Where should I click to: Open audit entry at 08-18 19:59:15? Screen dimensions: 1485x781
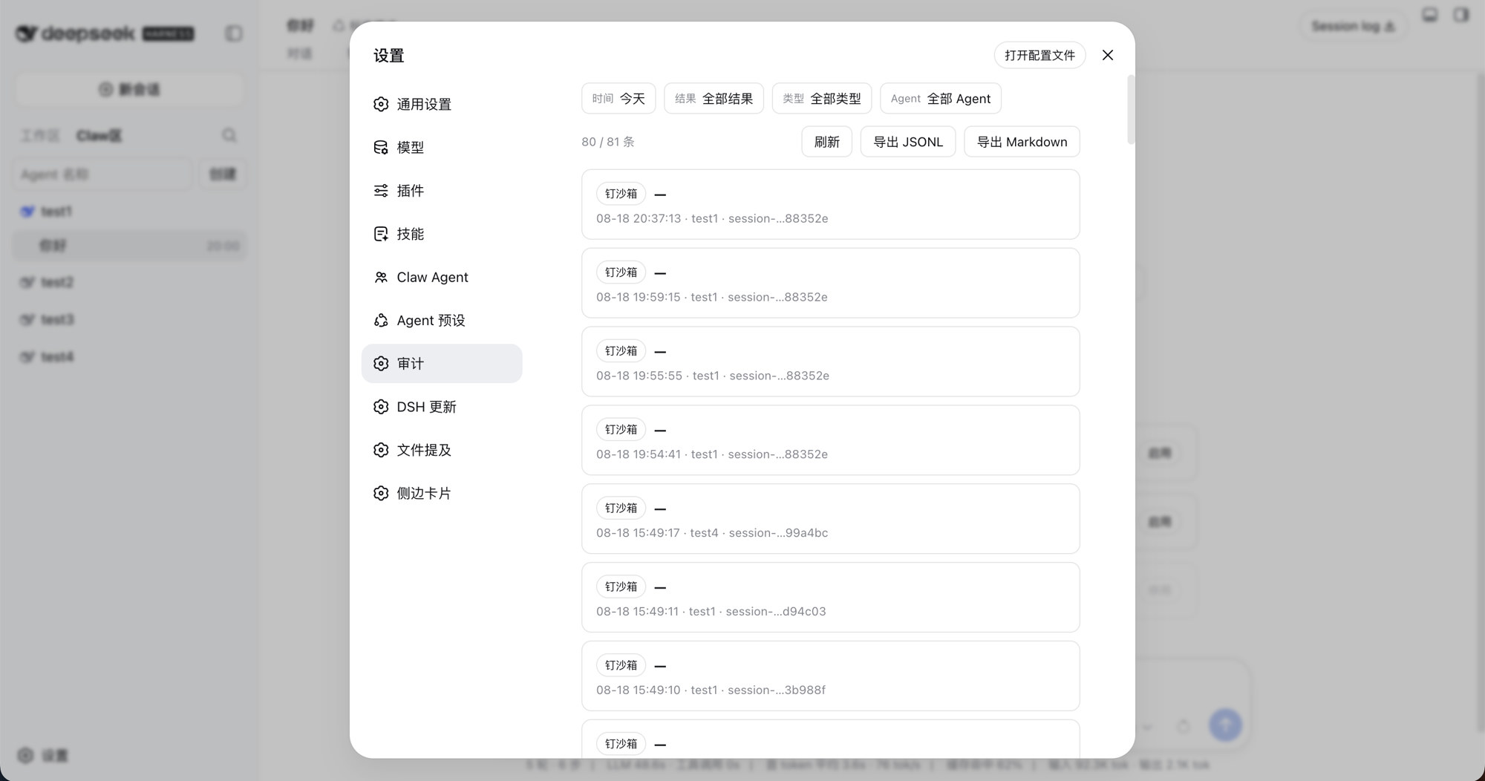(830, 283)
